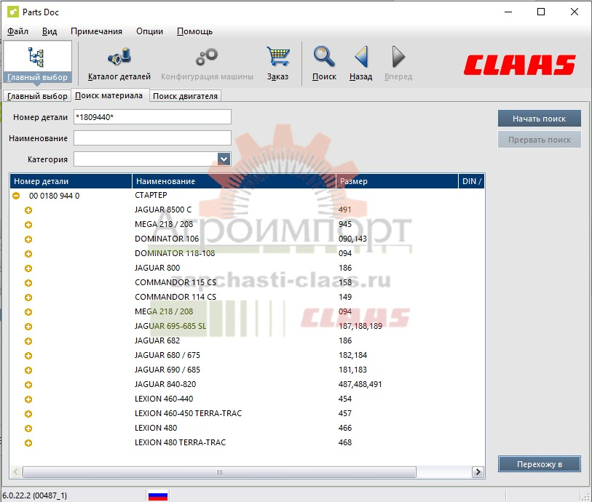This screenshot has width=592, height=502.
Task: Expand the JAGUAR 690 / 685 row
Action: click(28, 370)
